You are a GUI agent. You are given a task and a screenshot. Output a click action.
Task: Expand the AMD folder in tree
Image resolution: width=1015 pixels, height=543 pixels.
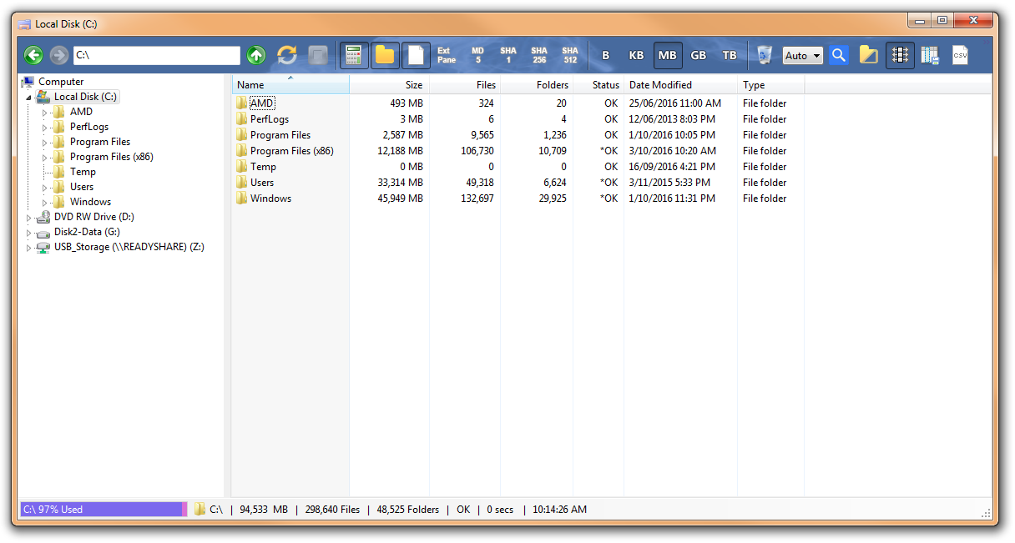44,113
